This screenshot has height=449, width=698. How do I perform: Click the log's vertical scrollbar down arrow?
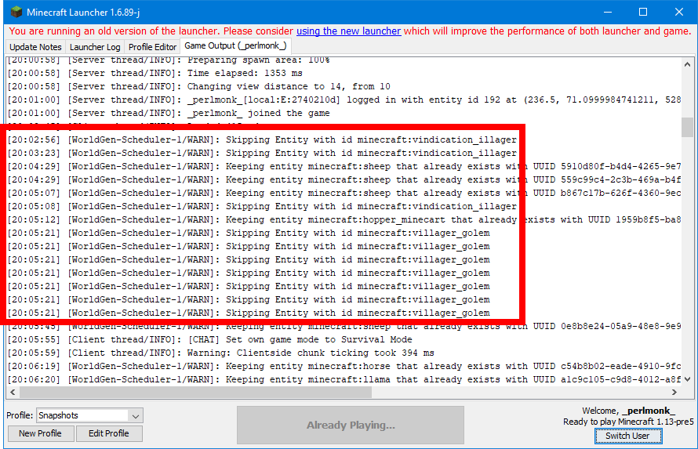[x=687, y=379]
